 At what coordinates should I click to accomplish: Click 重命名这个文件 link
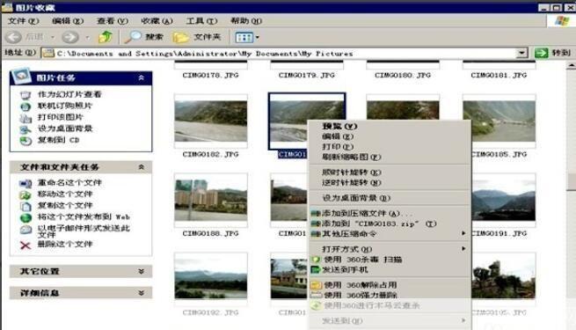coord(69,183)
